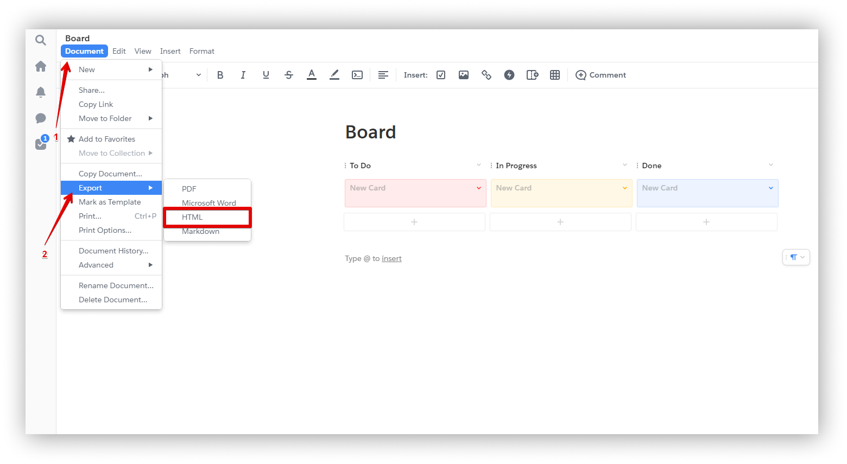Open the View menu
Viewport: 847px width, 464px height.
pos(143,51)
